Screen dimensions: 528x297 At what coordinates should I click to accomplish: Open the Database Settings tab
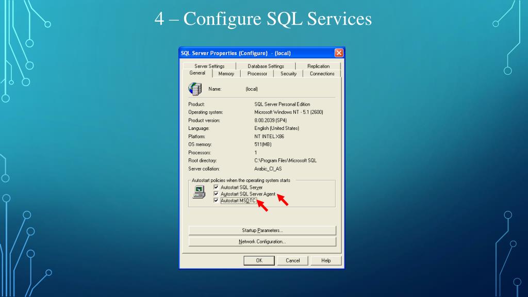pyautogui.click(x=266, y=66)
